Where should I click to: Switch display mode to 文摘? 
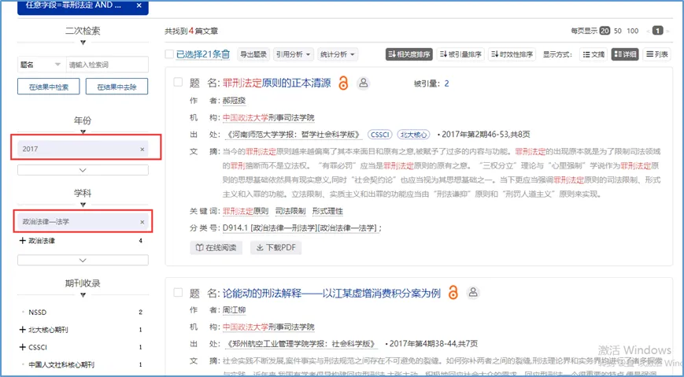click(x=593, y=54)
